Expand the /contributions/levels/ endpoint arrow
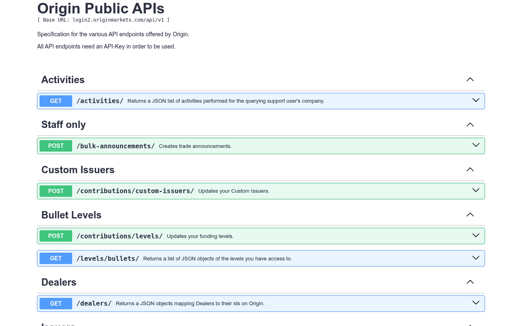The image size is (522, 326). [476, 236]
